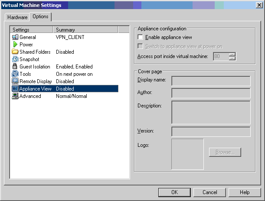
Task: Select the Appliance View row
Action: point(64,89)
